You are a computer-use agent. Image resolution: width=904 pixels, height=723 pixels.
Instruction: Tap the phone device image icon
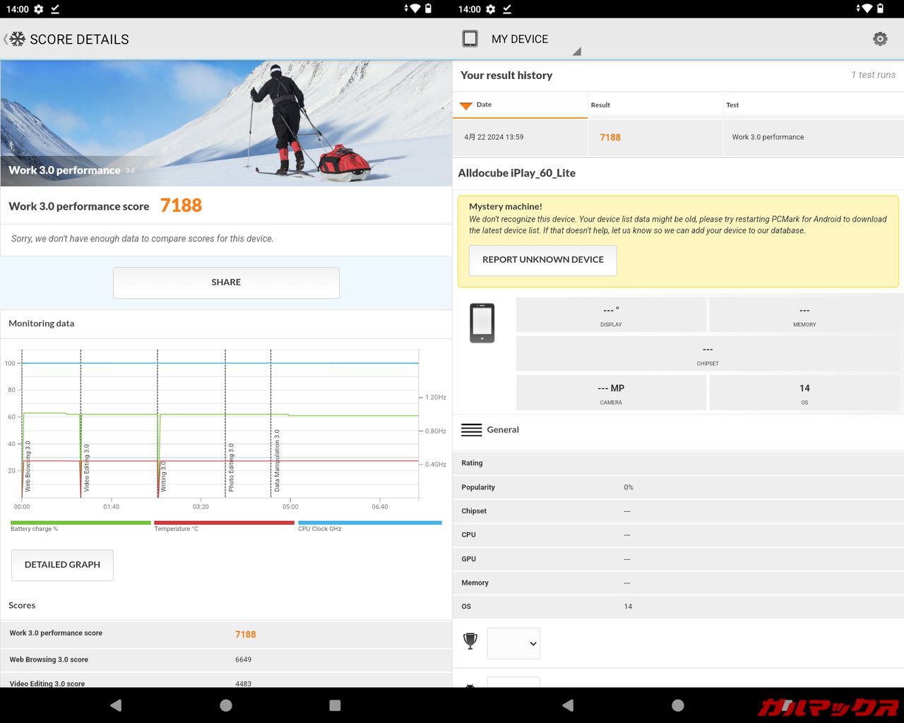(x=482, y=323)
